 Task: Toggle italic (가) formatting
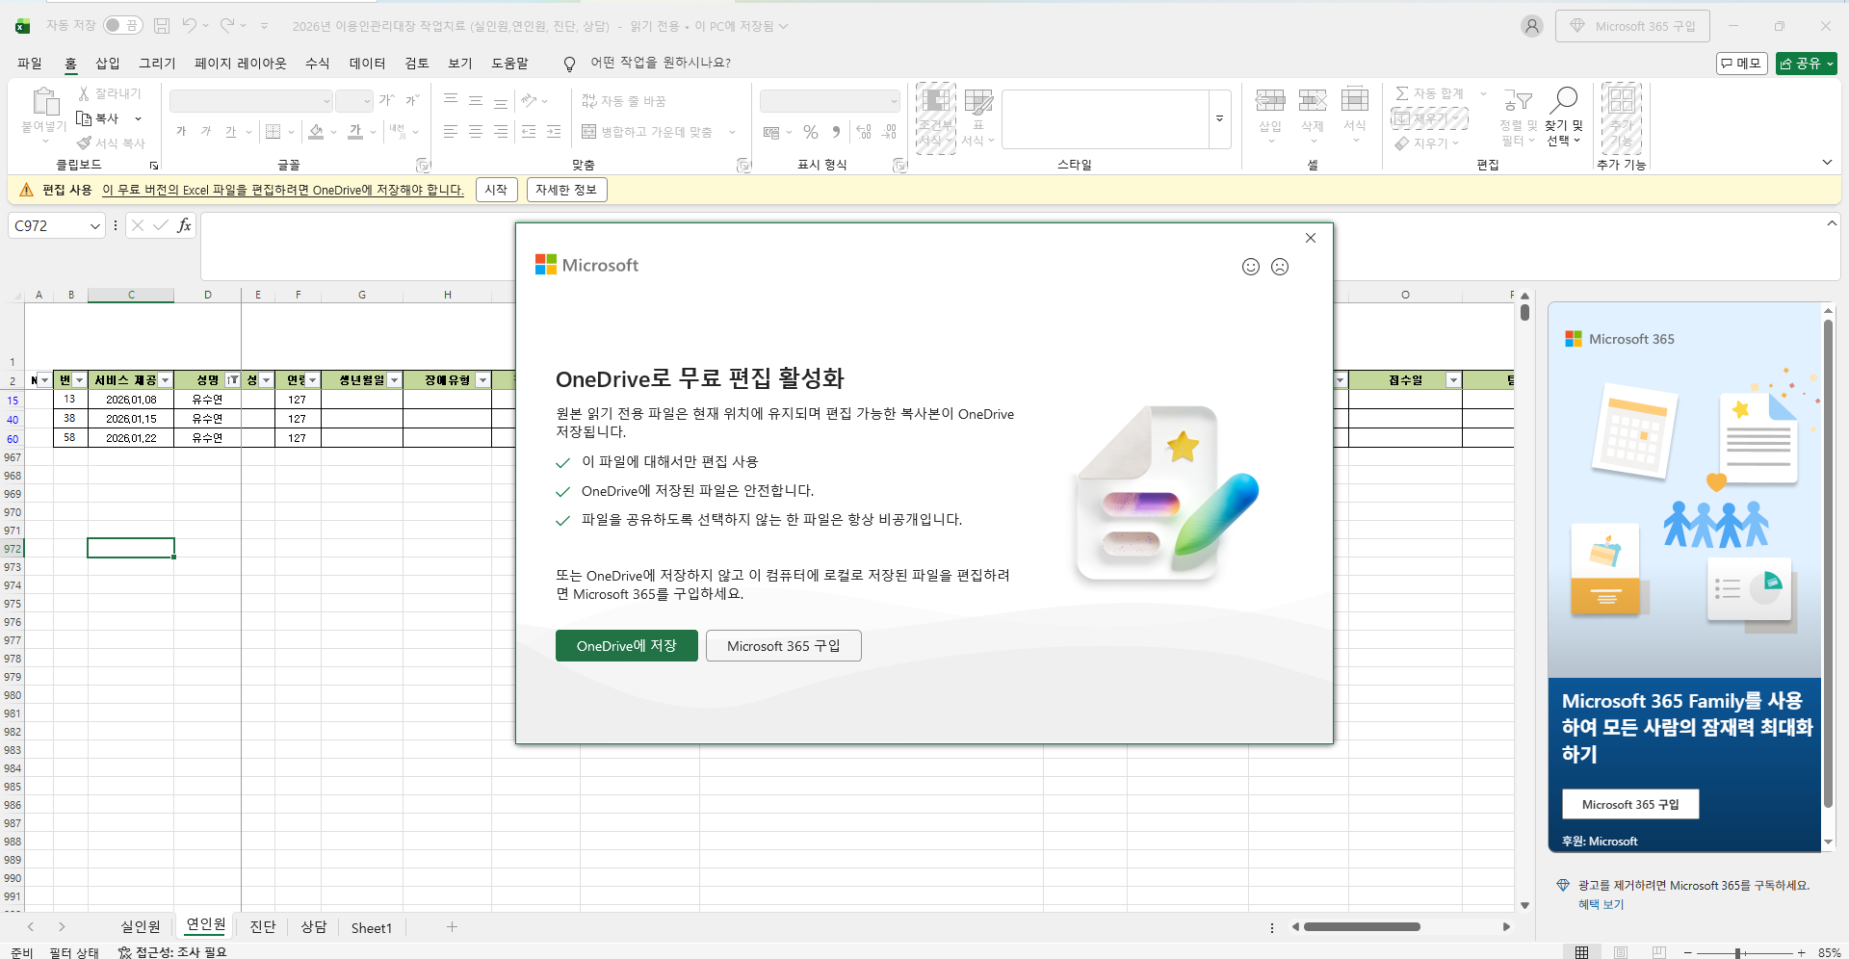pyautogui.click(x=206, y=132)
